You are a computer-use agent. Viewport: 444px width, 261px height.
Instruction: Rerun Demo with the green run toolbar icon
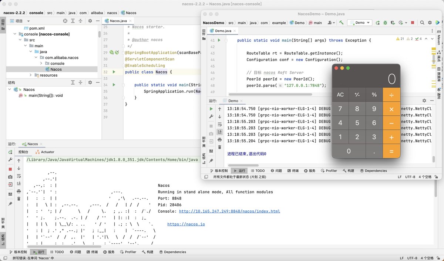(x=378, y=23)
